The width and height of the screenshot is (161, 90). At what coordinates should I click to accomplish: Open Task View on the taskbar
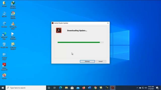point(55,88)
